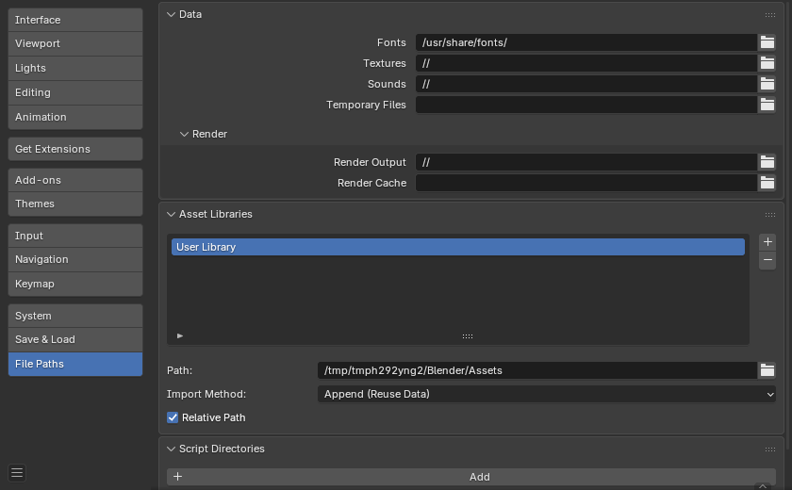The image size is (792, 490).
Task: Click Add script directory button
Action: [471, 477]
